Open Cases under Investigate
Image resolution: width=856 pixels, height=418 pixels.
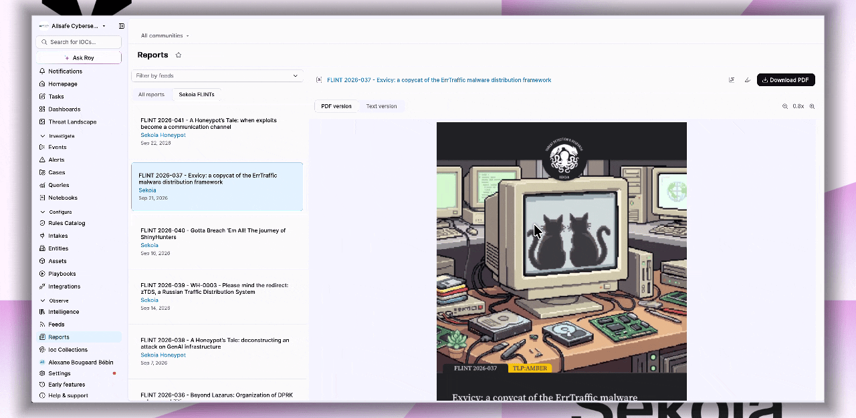57,172
